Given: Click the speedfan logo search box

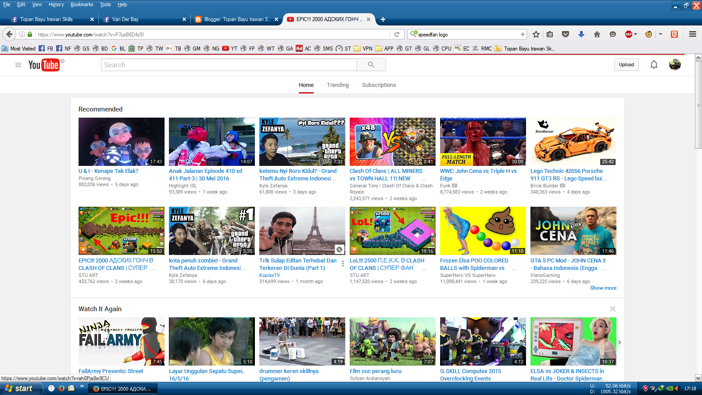Looking at the screenshot, I should [x=467, y=34].
